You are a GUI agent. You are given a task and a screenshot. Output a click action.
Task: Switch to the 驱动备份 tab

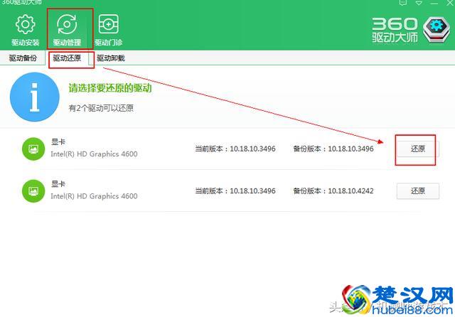point(23,58)
